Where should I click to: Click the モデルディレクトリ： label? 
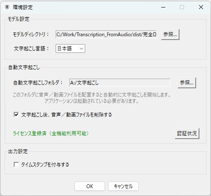(x=31, y=34)
